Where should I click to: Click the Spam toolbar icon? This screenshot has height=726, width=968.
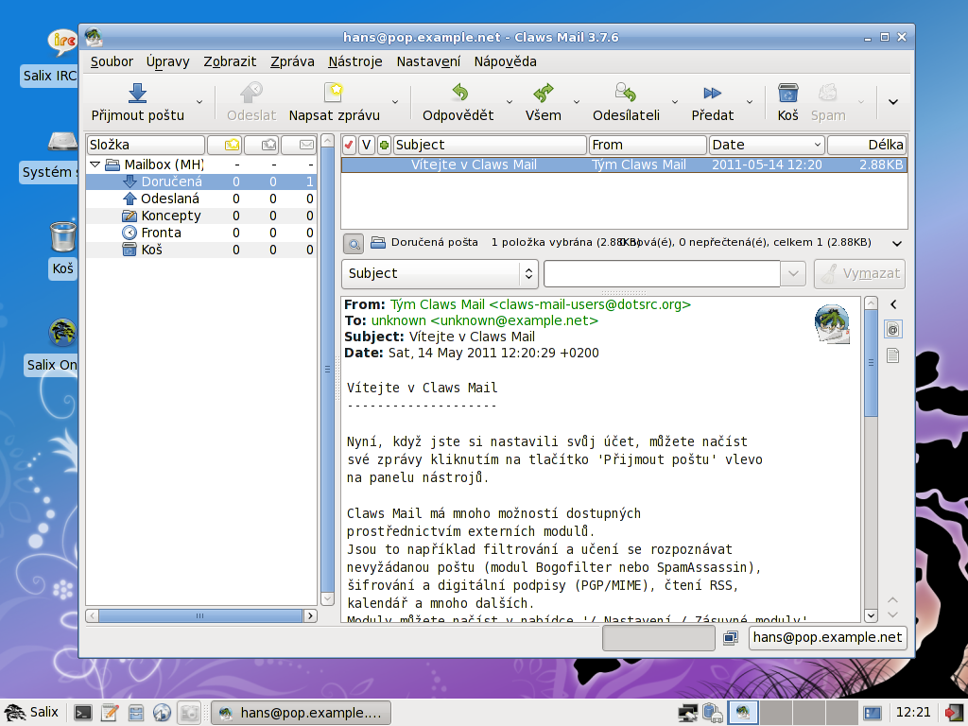click(x=827, y=93)
